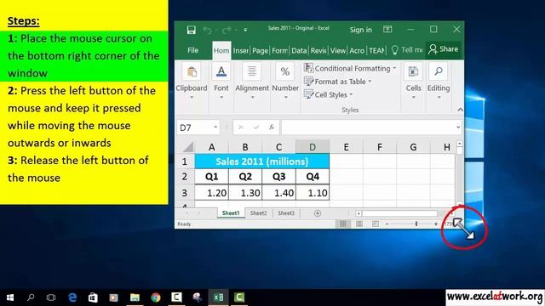Screen dimensions: 545x306
Task: Save the workbook with the floppy disk icon
Action: click(x=191, y=30)
